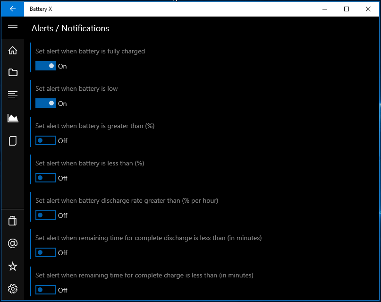Viewport: 381px width, 302px height.
Task: Go to the Home page icon
Action: coord(13,50)
